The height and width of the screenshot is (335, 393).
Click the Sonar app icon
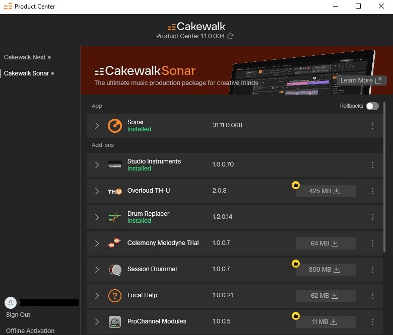[115, 126]
